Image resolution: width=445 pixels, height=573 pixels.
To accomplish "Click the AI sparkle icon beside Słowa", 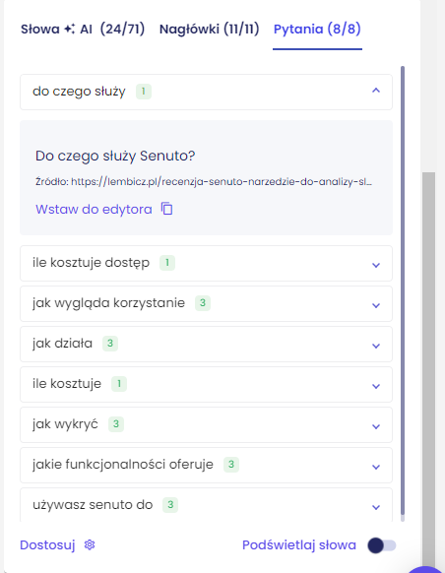I will 70,29.
